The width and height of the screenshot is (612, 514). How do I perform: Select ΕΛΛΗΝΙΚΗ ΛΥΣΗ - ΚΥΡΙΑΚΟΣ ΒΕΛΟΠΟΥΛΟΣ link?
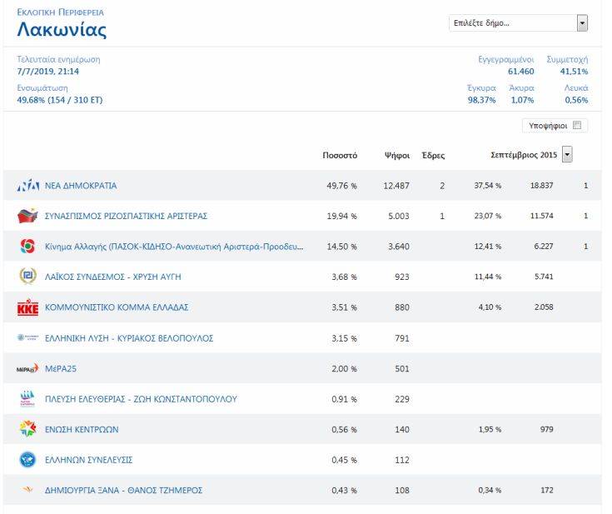tap(128, 338)
